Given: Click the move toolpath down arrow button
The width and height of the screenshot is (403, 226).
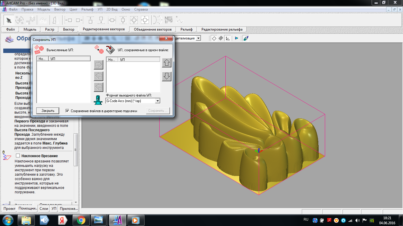Looking at the screenshot, I should pyautogui.click(x=167, y=76).
